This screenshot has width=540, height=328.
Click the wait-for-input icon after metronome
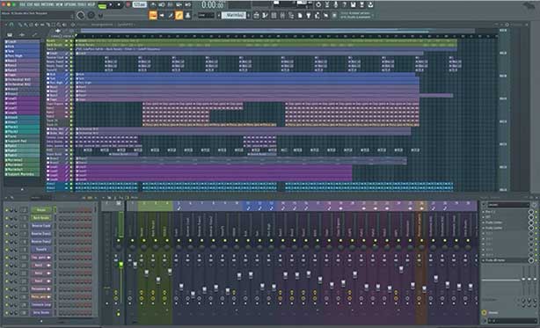point(162,5)
